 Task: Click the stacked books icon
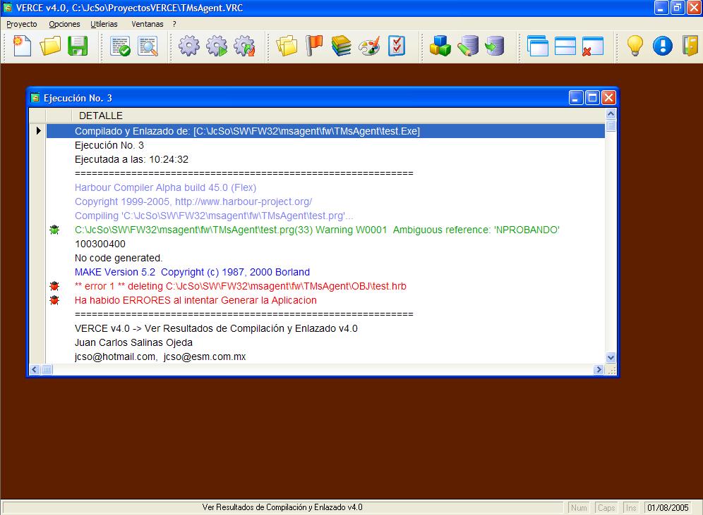(x=342, y=46)
